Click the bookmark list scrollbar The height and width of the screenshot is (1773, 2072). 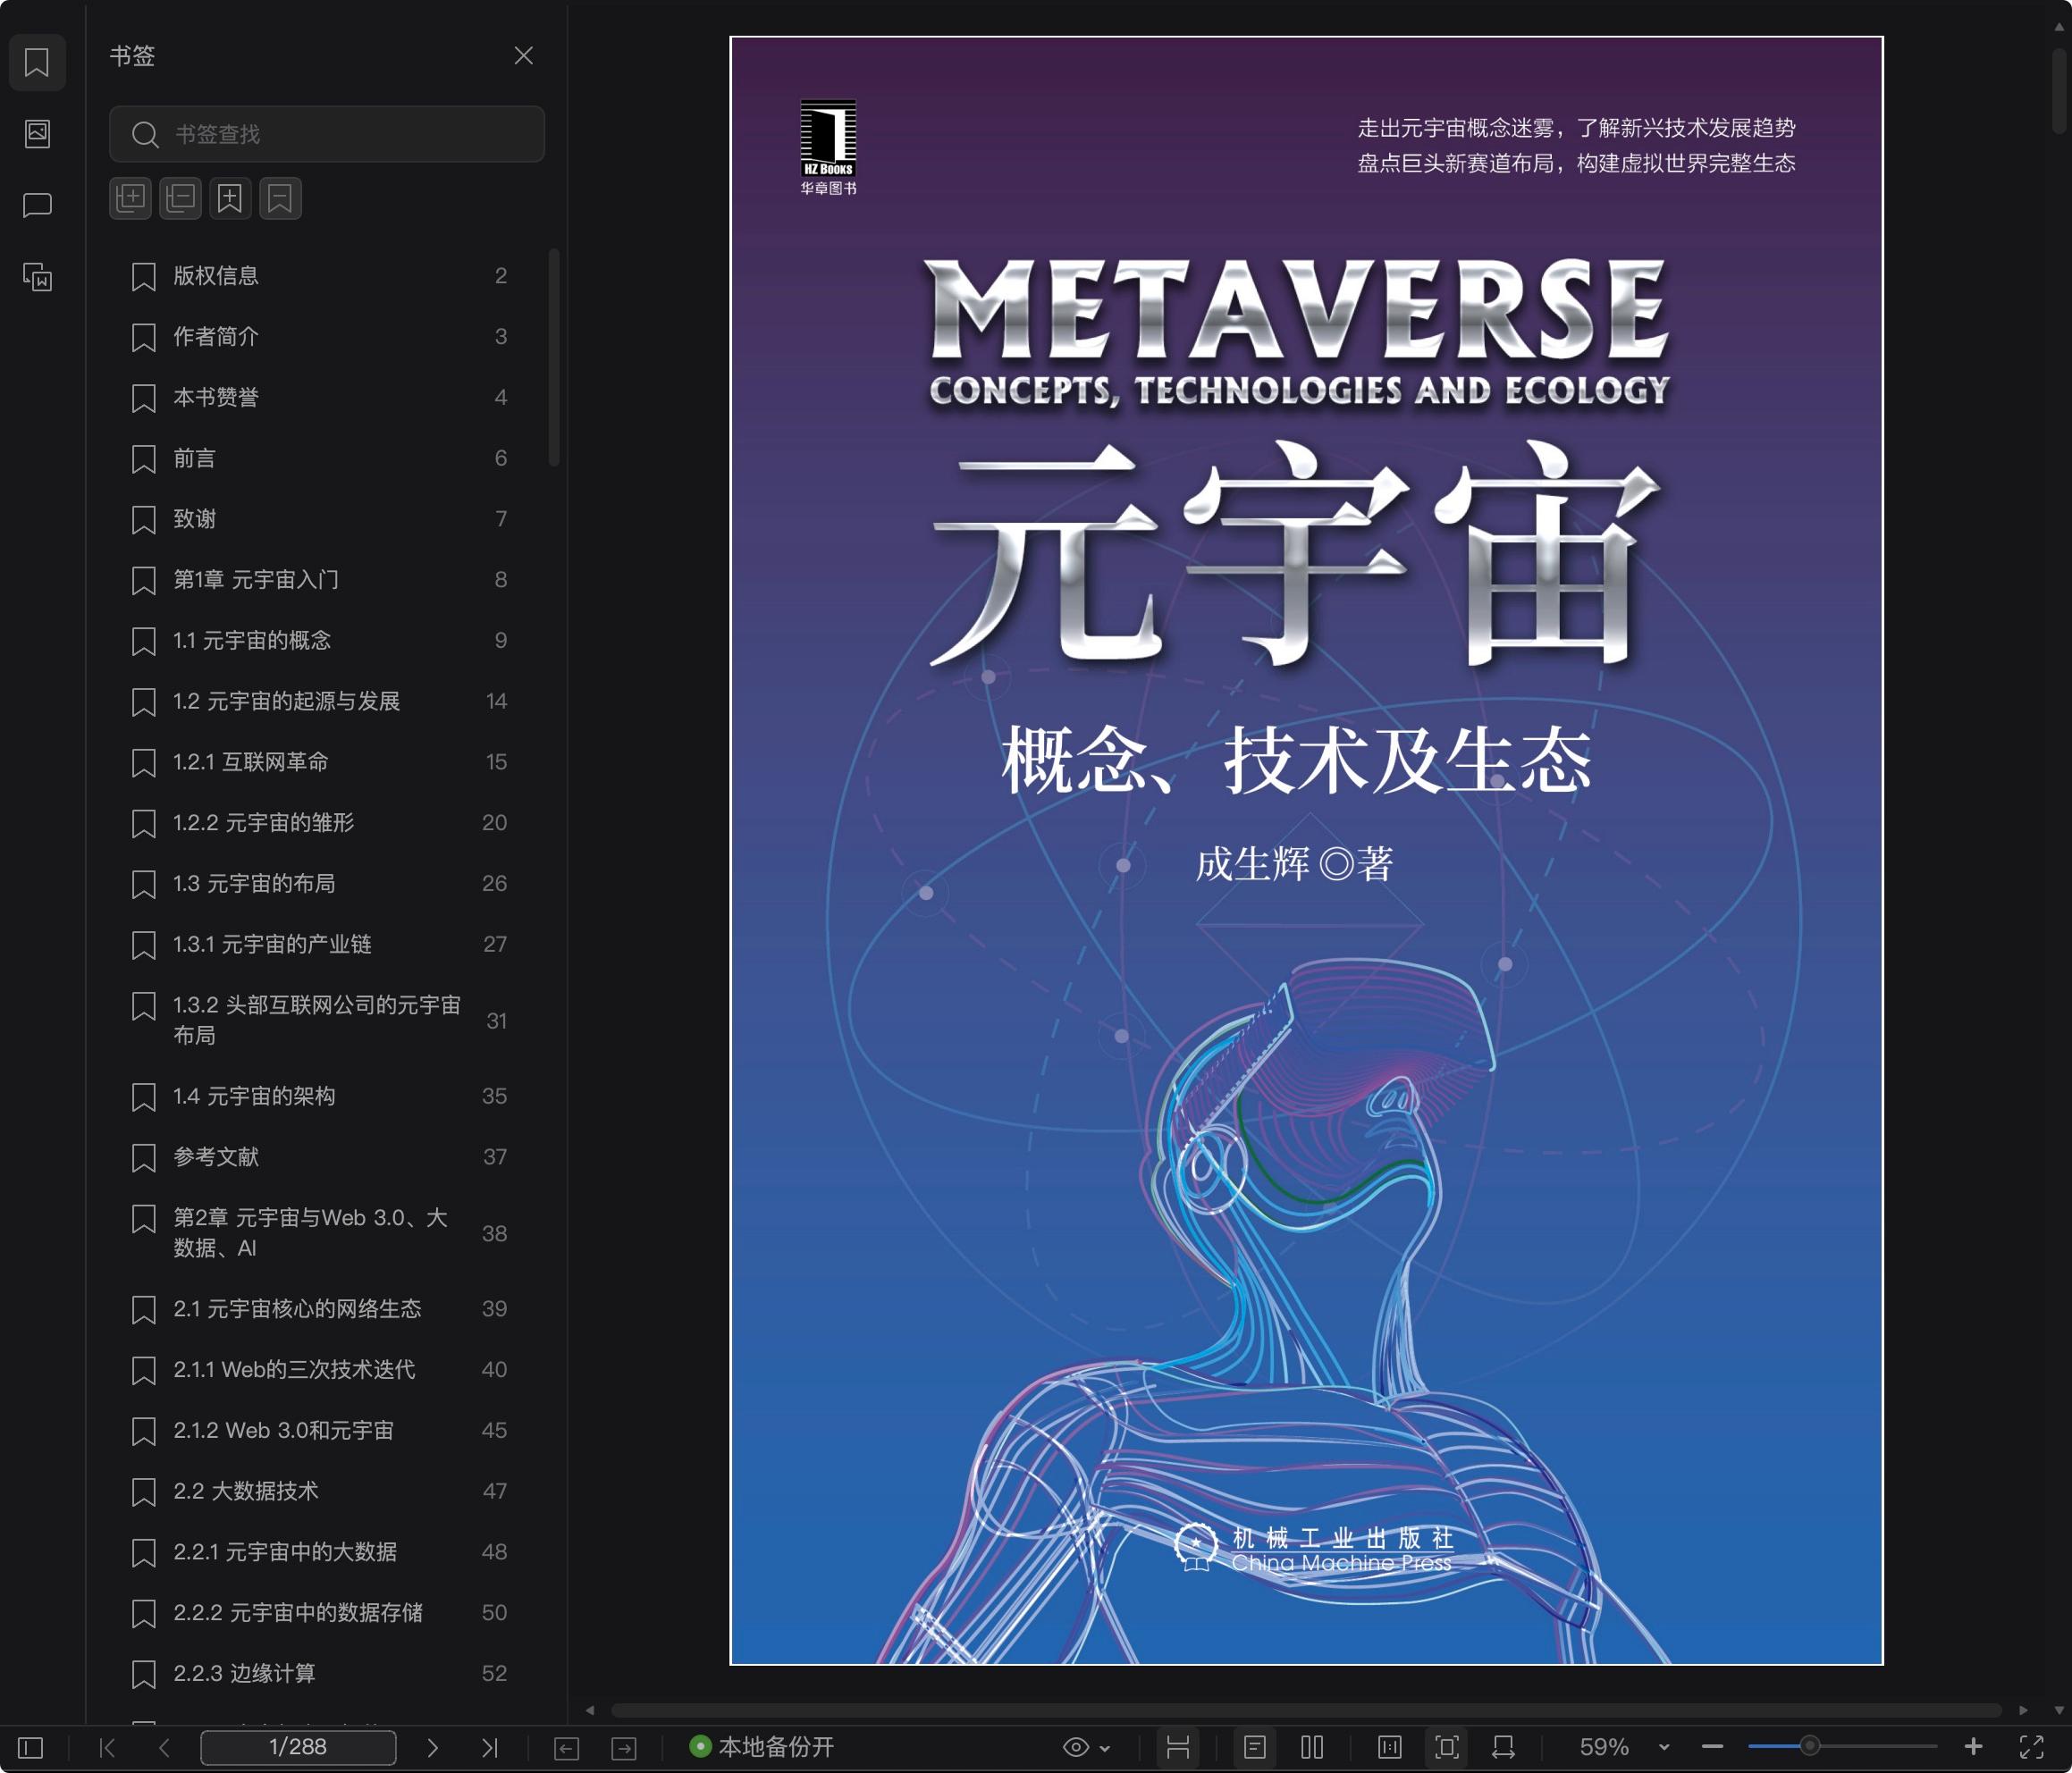coord(554,358)
